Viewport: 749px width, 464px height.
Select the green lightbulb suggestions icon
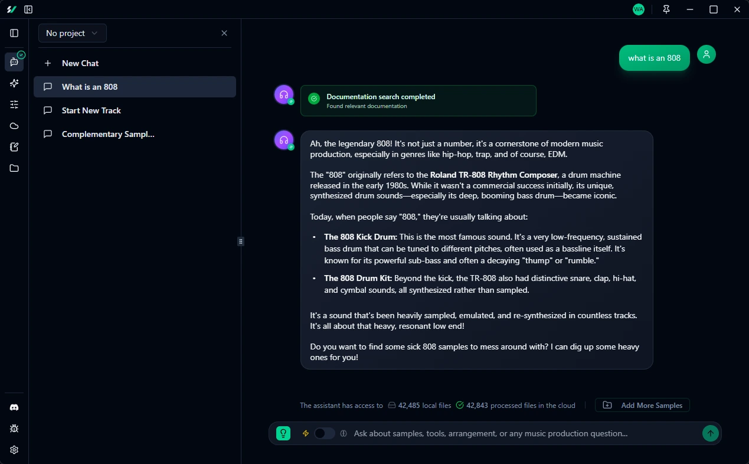click(x=283, y=433)
